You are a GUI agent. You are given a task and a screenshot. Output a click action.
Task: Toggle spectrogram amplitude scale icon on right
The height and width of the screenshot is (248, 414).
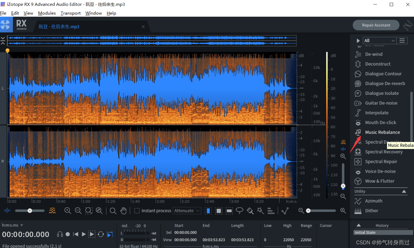coord(343,142)
